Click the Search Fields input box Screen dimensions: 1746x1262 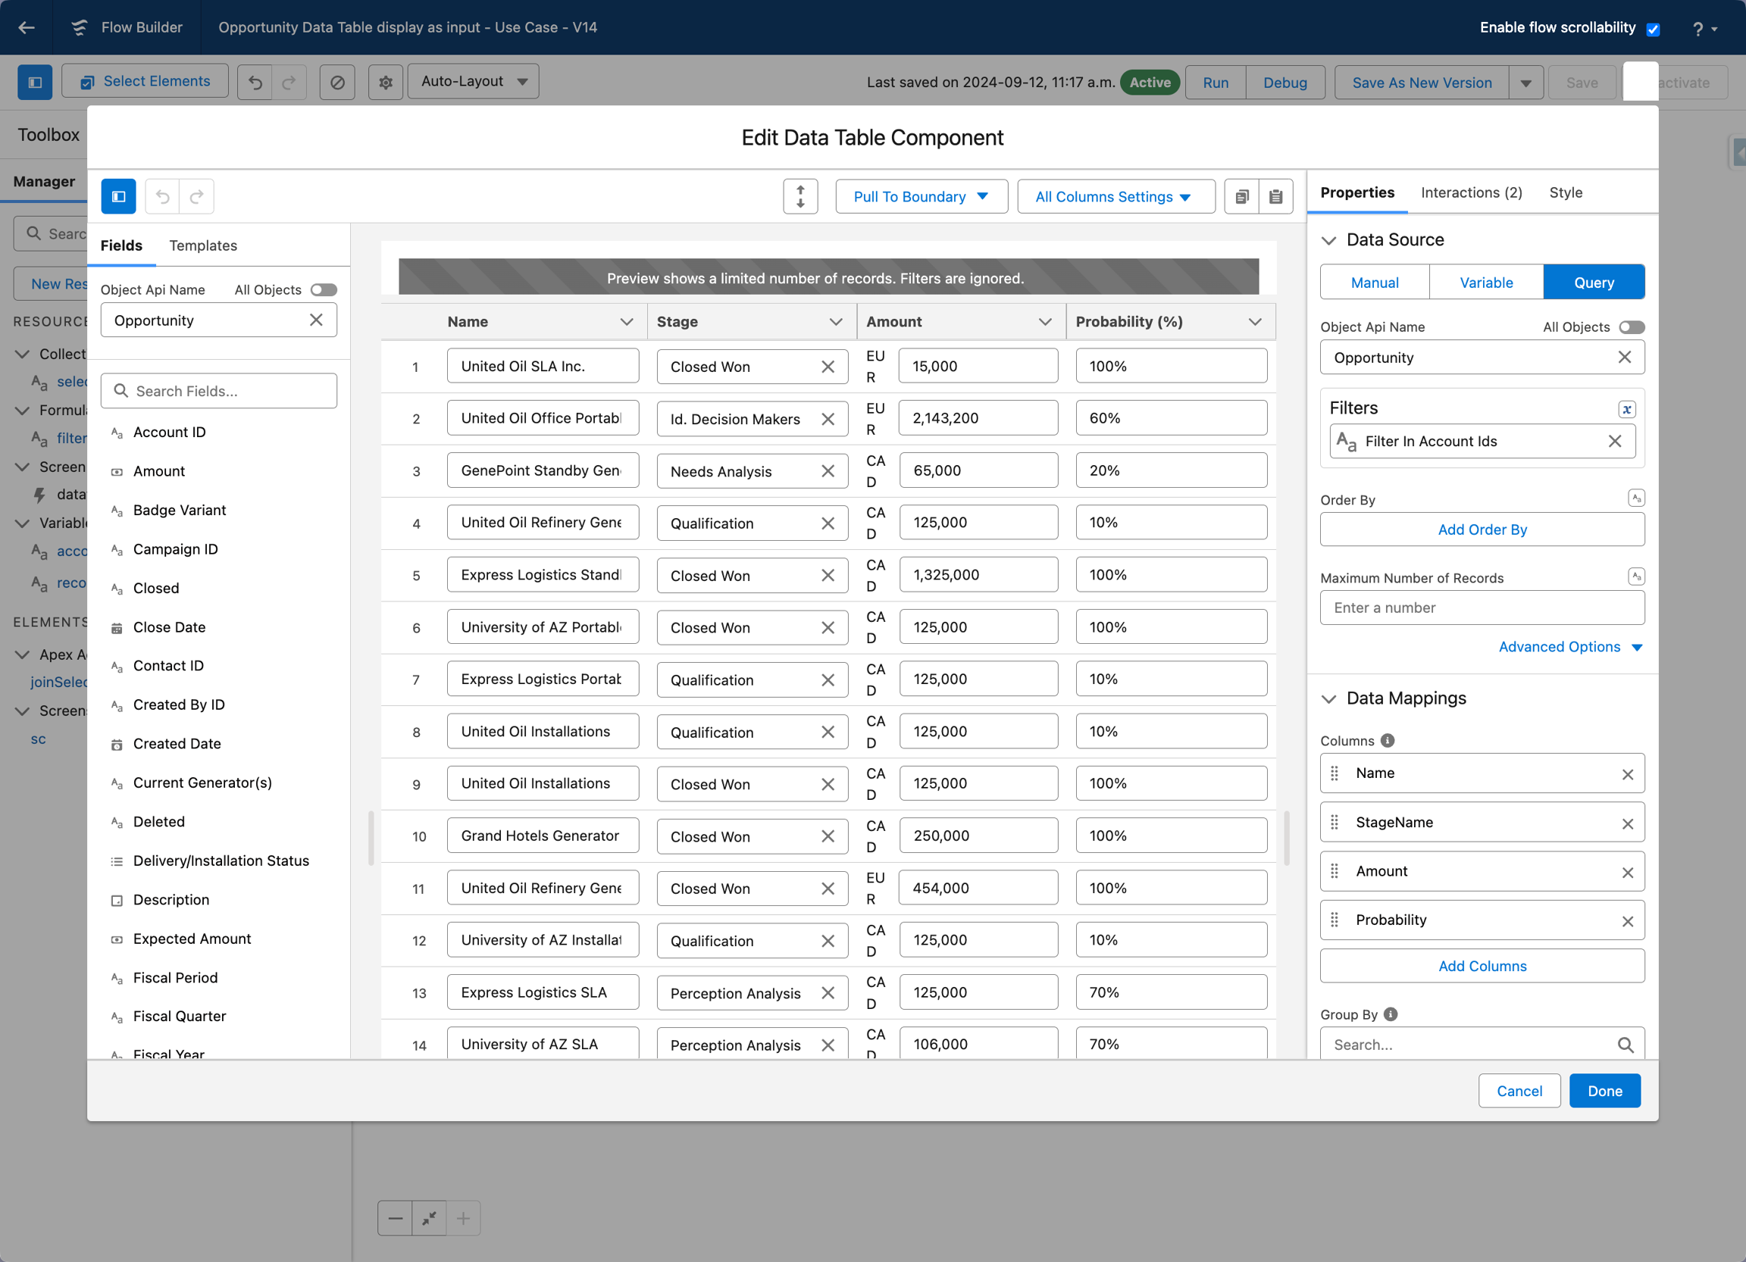point(220,392)
